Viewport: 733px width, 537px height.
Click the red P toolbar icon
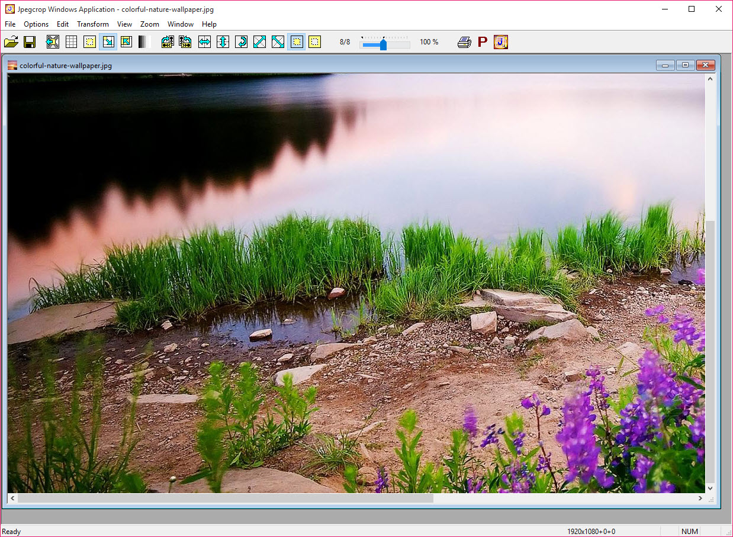pos(483,42)
